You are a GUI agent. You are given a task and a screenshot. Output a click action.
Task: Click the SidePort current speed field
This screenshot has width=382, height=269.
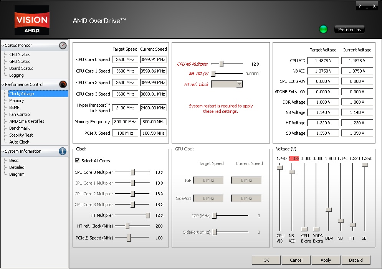[246, 198]
